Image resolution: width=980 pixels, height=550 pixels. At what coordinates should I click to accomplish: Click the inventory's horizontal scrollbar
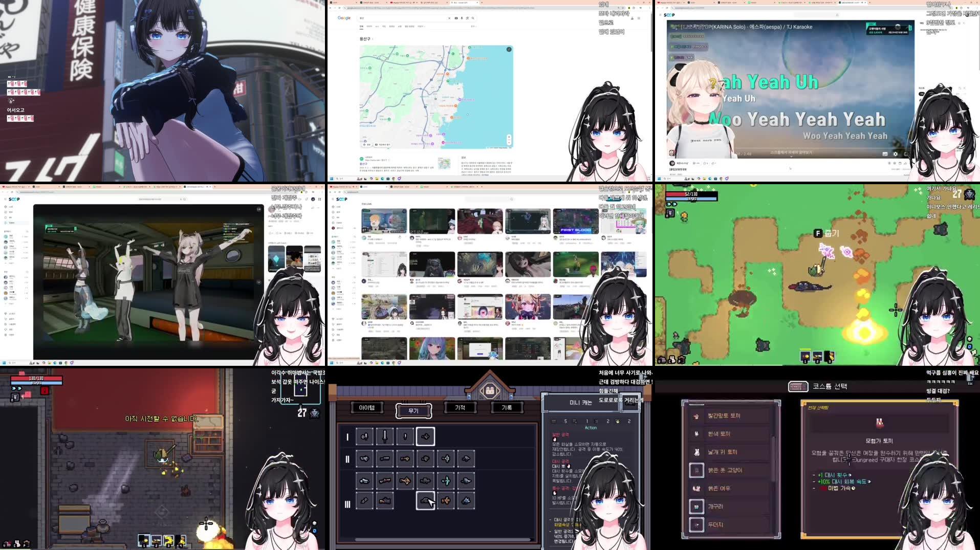[443, 539]
